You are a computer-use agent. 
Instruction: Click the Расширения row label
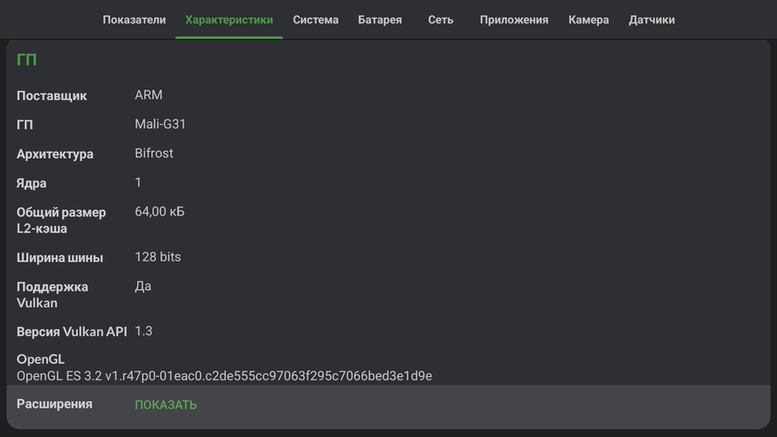tap(54, 404)
